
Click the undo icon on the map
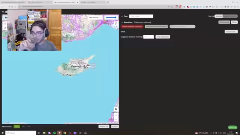coord(5,24)
